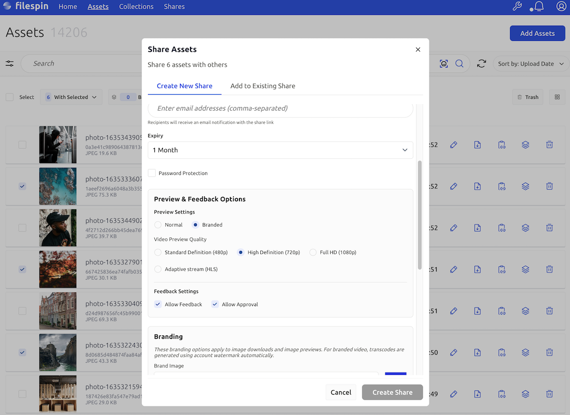Go to Collections in the top navigation

pos(136,7)
